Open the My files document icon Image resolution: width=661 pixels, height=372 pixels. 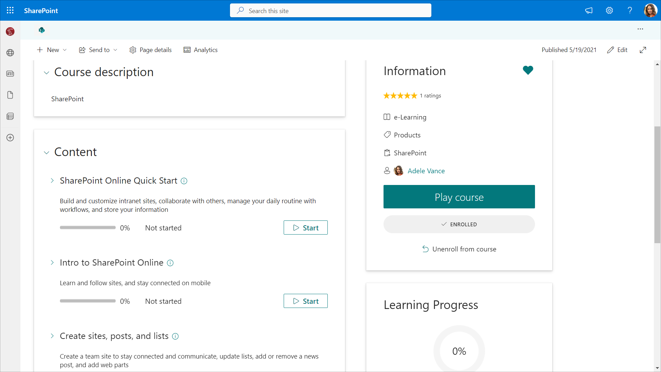(10, 95)
